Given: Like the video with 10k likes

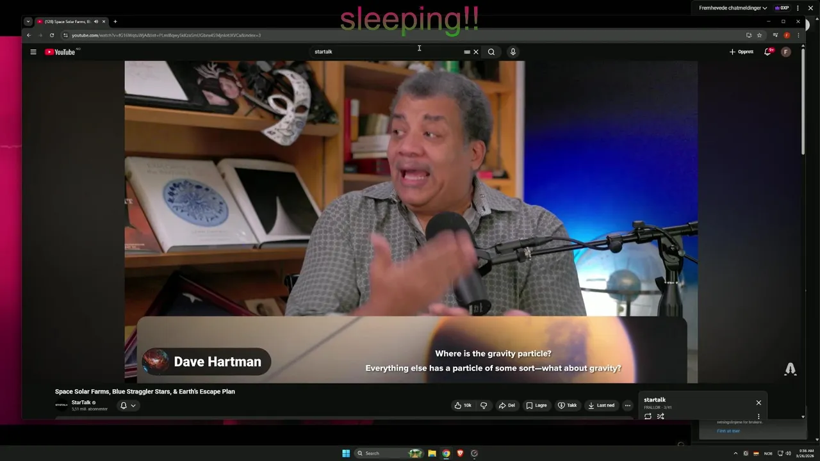Looking at the screenshot, I should 463,405.
